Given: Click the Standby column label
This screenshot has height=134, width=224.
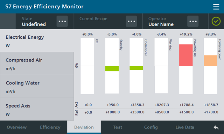Looking at the screenshot, I should point(121,45).
